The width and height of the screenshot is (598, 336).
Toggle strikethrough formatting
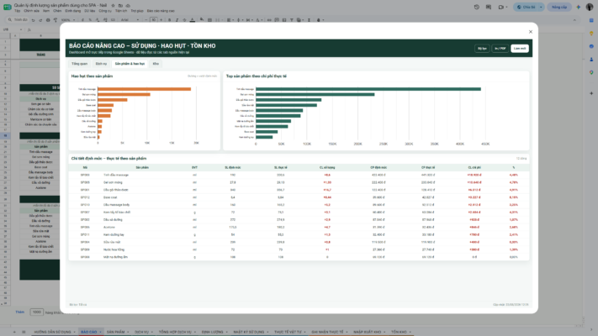coord(184,20)
